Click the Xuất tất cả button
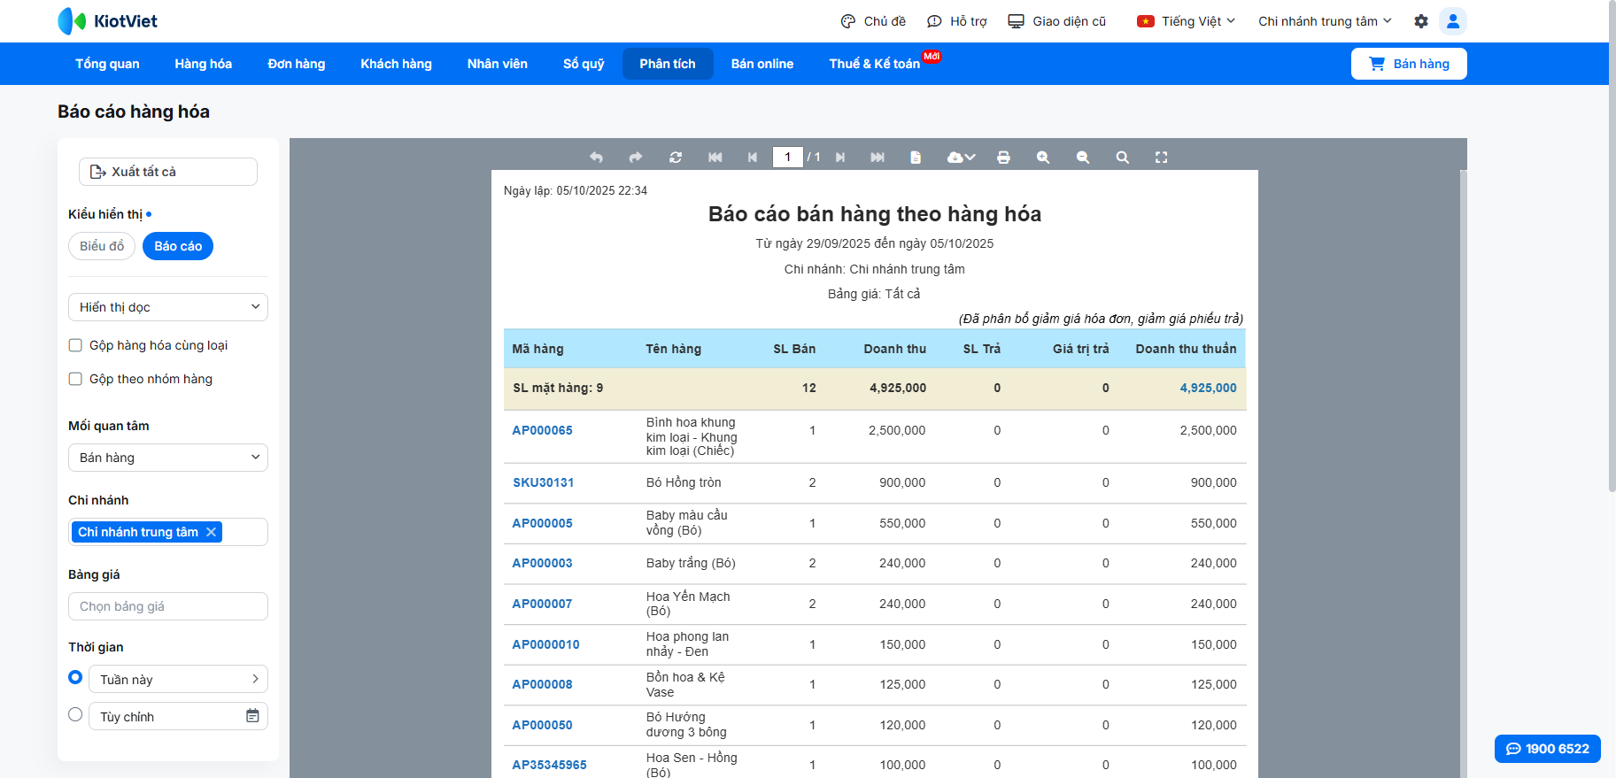This screenshot has width=1616, height=778. coord(168,172)
